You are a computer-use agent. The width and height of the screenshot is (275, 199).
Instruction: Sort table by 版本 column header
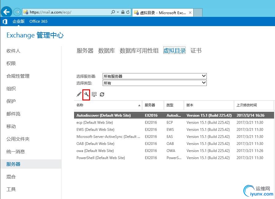pyautogui.click(x=209, y=105)
